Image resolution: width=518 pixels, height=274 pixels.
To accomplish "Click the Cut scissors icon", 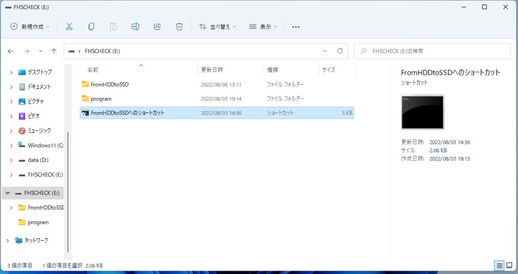I will pos(69,27).
